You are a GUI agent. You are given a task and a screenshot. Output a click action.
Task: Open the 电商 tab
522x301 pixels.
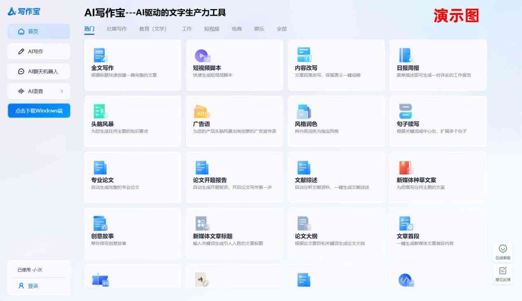237,29
